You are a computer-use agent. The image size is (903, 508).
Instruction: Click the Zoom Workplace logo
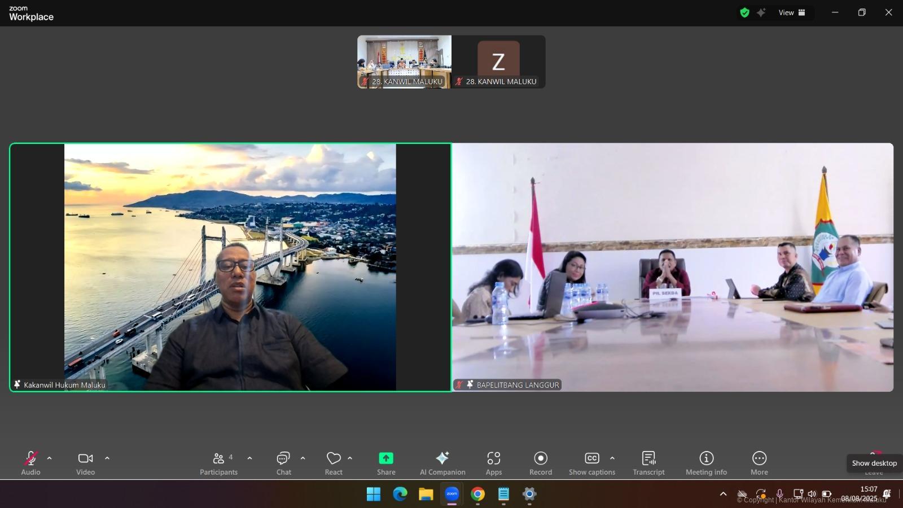tap(31, 14)
